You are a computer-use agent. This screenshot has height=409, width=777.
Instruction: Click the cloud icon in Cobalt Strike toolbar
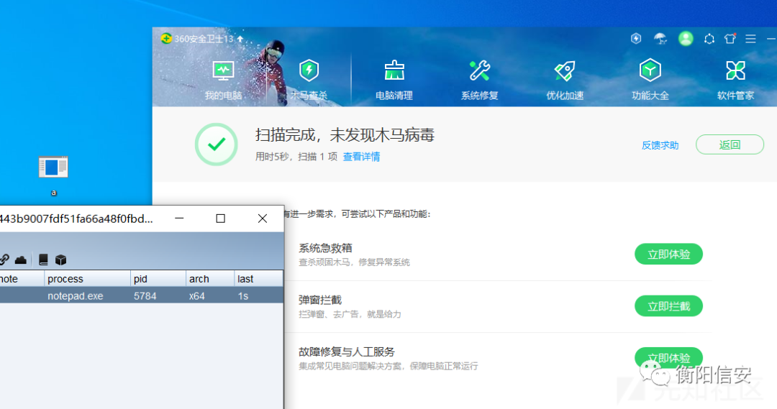pos(21,259)
